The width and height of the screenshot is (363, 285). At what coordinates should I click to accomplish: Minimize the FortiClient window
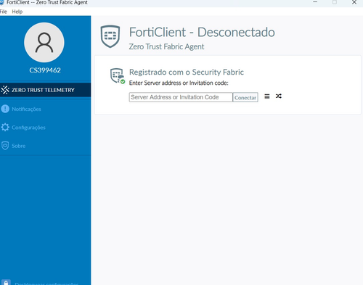coord(315,2)
